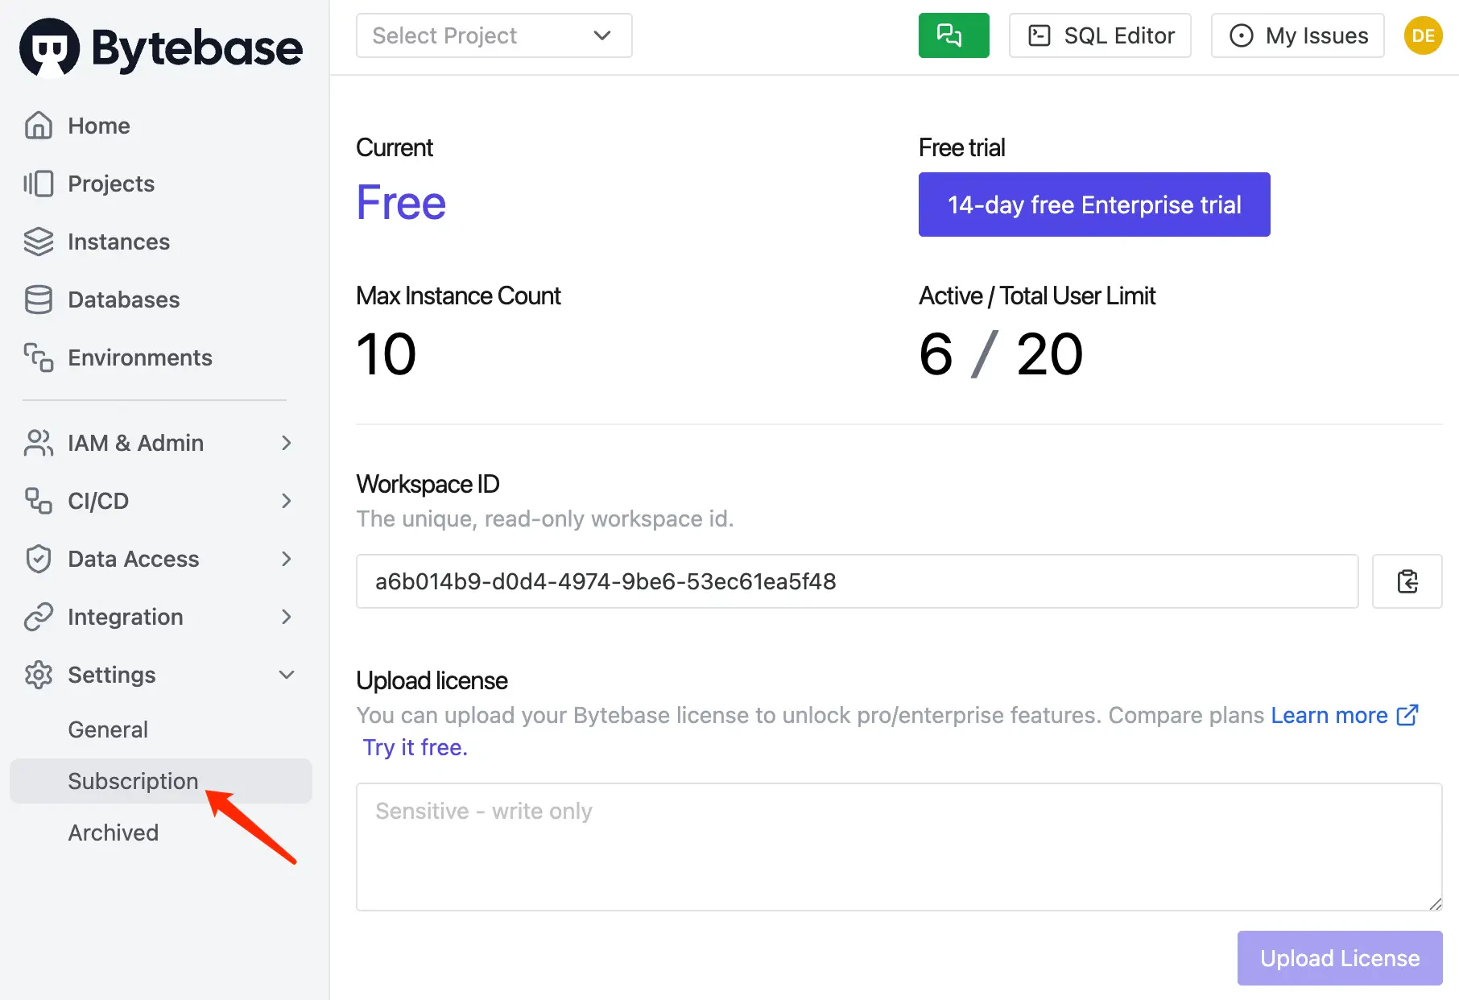Image resolution: width=1459 pixels, height=1000 pixels.
Task: Click the IAM & Admin users icon
Action: (x=39, y=443)
